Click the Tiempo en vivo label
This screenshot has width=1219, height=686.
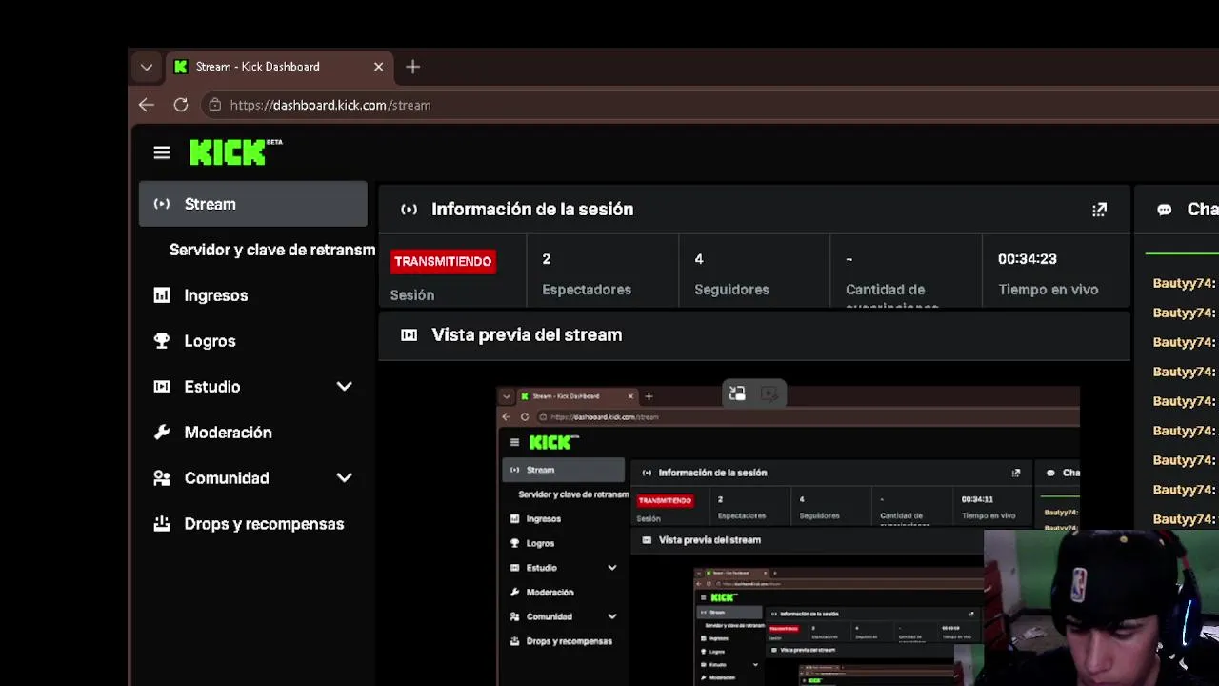pos(1049,290)
